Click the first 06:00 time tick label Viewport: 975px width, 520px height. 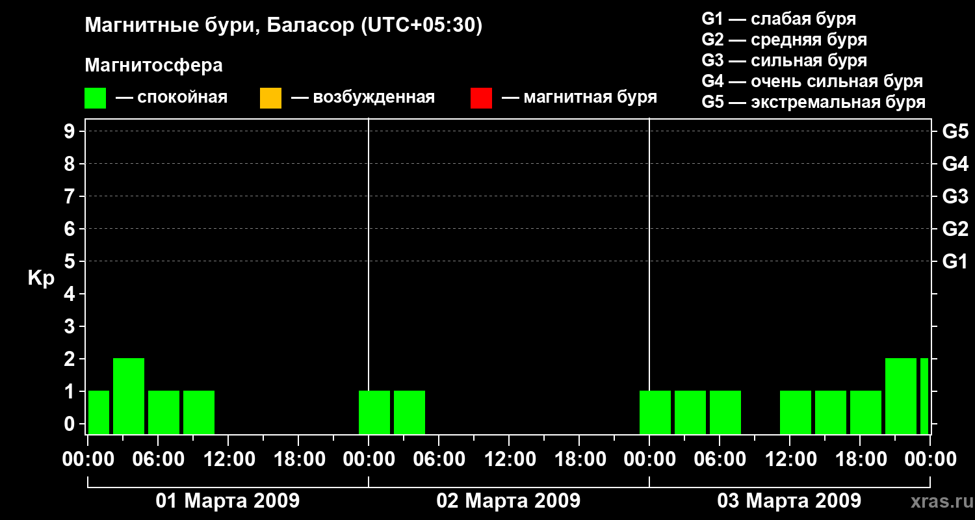(x=158, y=460)
